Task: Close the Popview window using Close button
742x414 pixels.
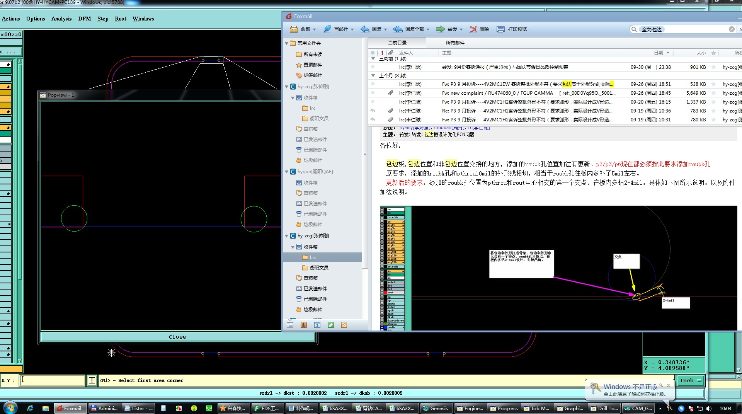Action: 177,337
